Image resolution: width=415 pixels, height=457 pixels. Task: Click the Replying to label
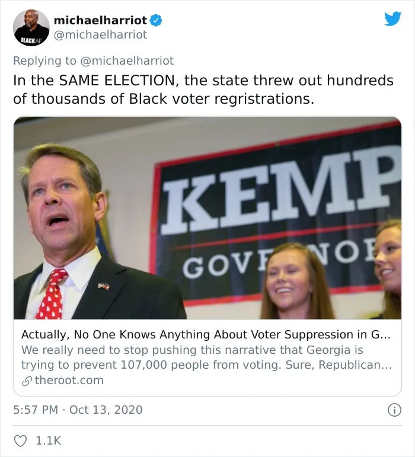(x=44, y=61)
